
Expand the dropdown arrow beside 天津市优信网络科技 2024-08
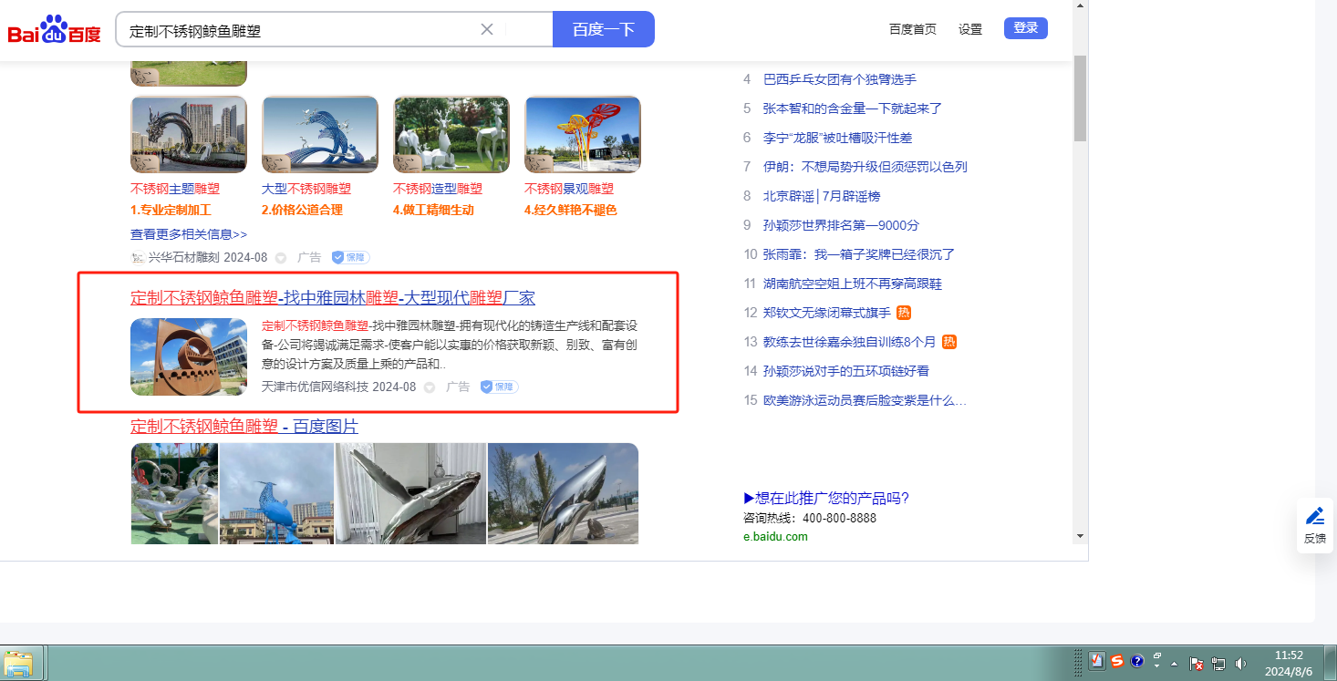[430, 387]
